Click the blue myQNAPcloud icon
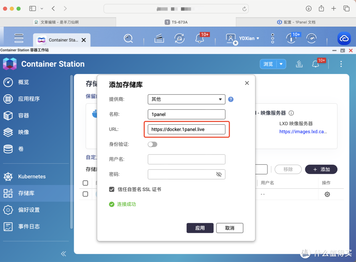Viewport: 356px width, 262px height. pyautogui.click(x=344, y=39)
